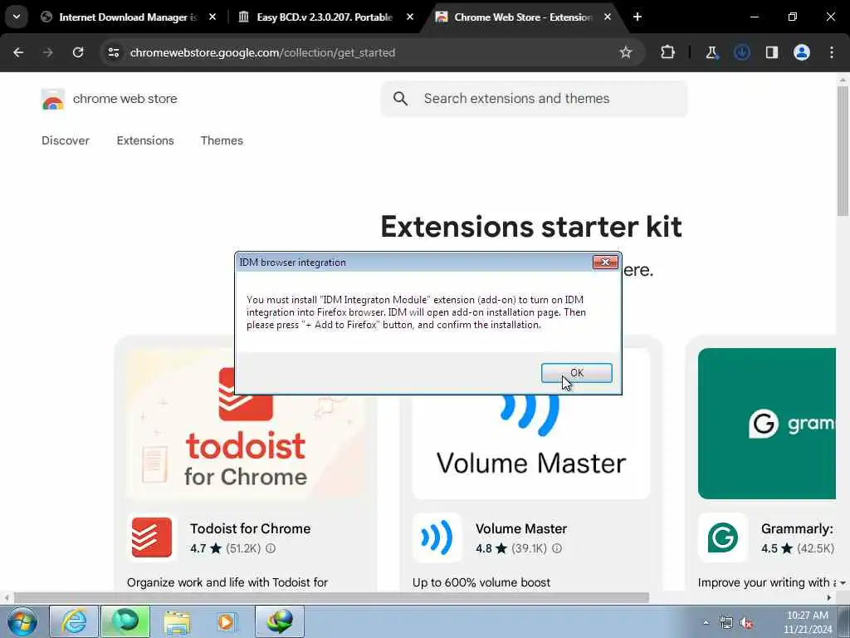Show hidden system tray icons
This screenshot has height=638, width=850.
point(706,623)
